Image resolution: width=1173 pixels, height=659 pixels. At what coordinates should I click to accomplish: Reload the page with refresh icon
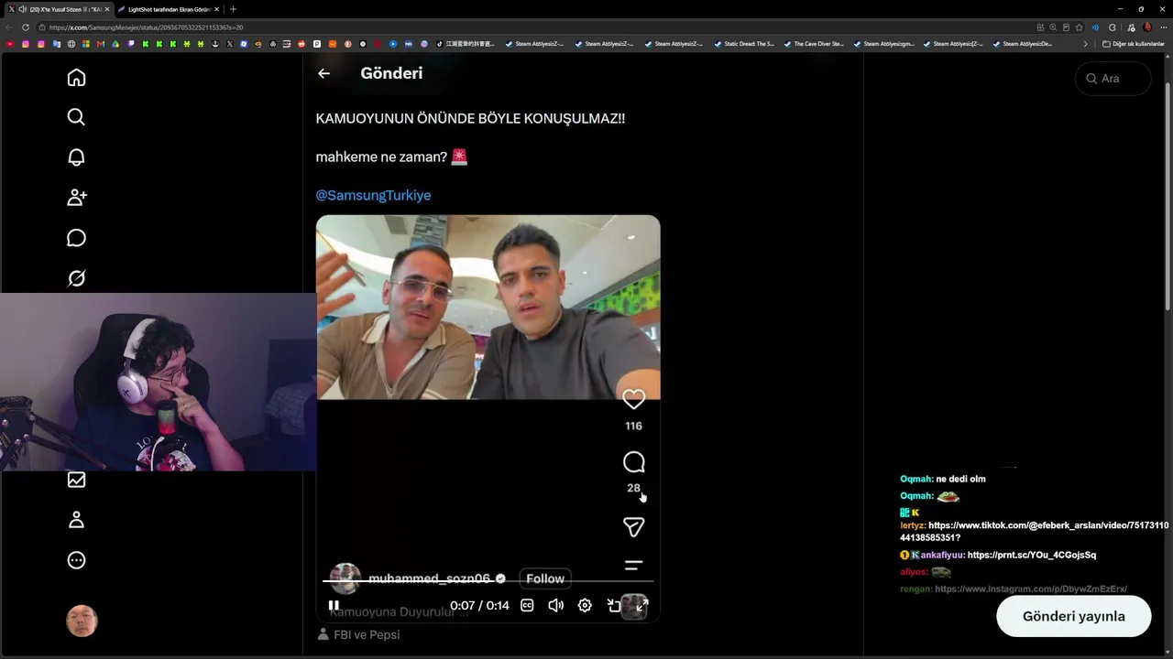click(x=26, y=27)
